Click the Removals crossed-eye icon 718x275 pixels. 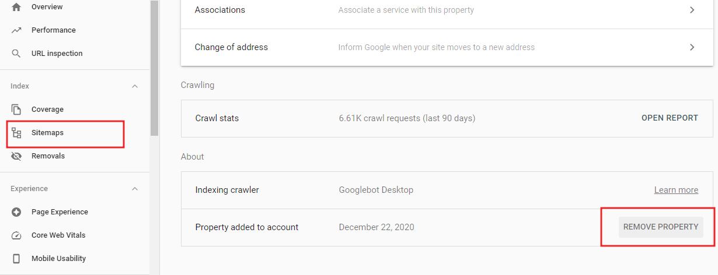point(16,156)
